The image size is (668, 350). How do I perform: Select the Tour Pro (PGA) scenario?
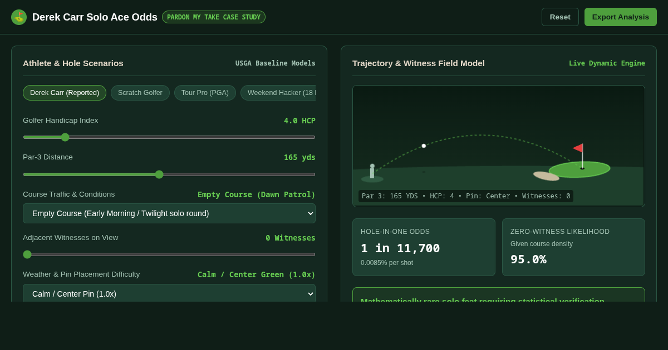pyautogui.click(x=205, y=93)
